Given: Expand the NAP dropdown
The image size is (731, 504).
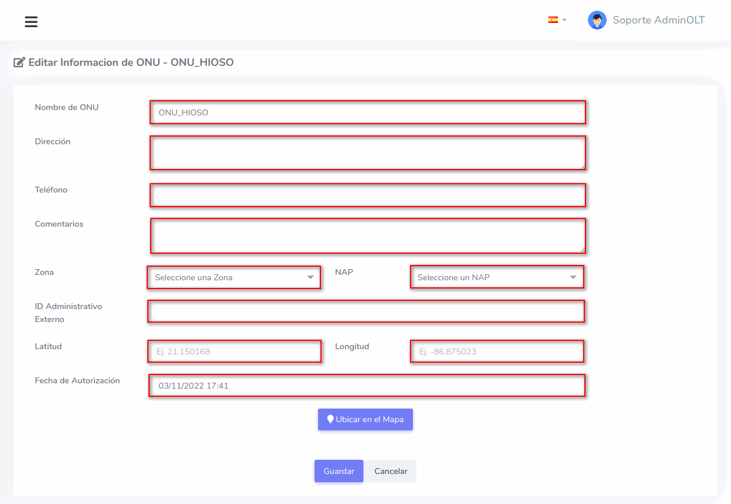Looking at the screenshot, I should tap(497, 277).
